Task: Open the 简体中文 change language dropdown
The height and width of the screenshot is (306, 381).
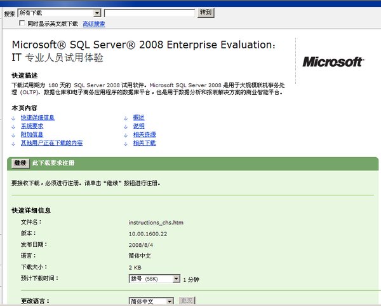Action: tap(151, 302)
